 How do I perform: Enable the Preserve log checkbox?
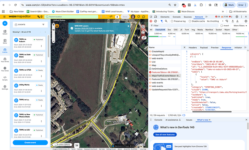click(x=172, y=21)
